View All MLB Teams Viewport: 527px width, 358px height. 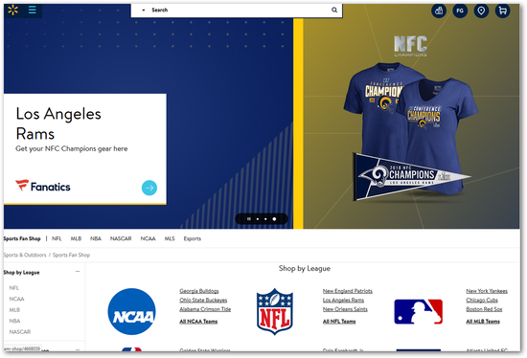483,322
